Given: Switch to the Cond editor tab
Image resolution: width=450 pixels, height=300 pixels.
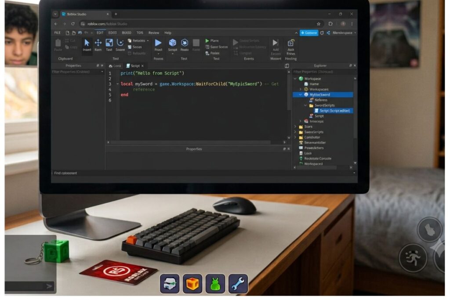Looking at the screenshot, I should (115, 66).
